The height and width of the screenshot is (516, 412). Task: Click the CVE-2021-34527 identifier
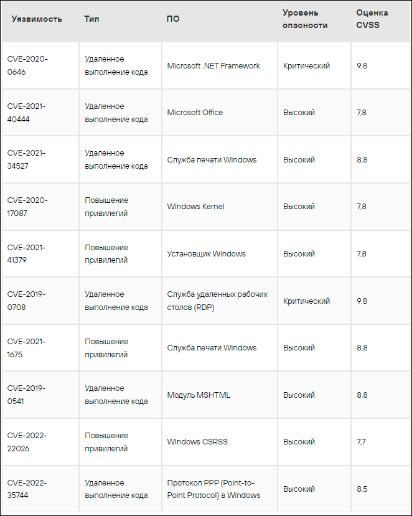[26, 159]
